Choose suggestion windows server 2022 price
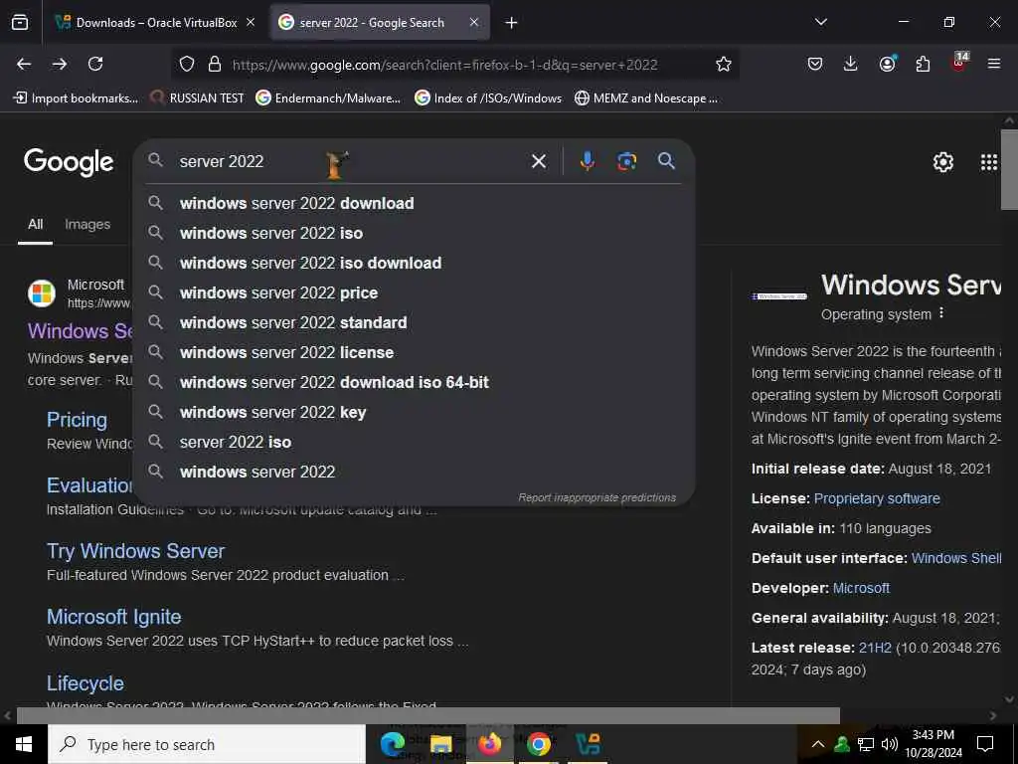The height and width of the screenshot is (764, 1018). coord(415,293)
